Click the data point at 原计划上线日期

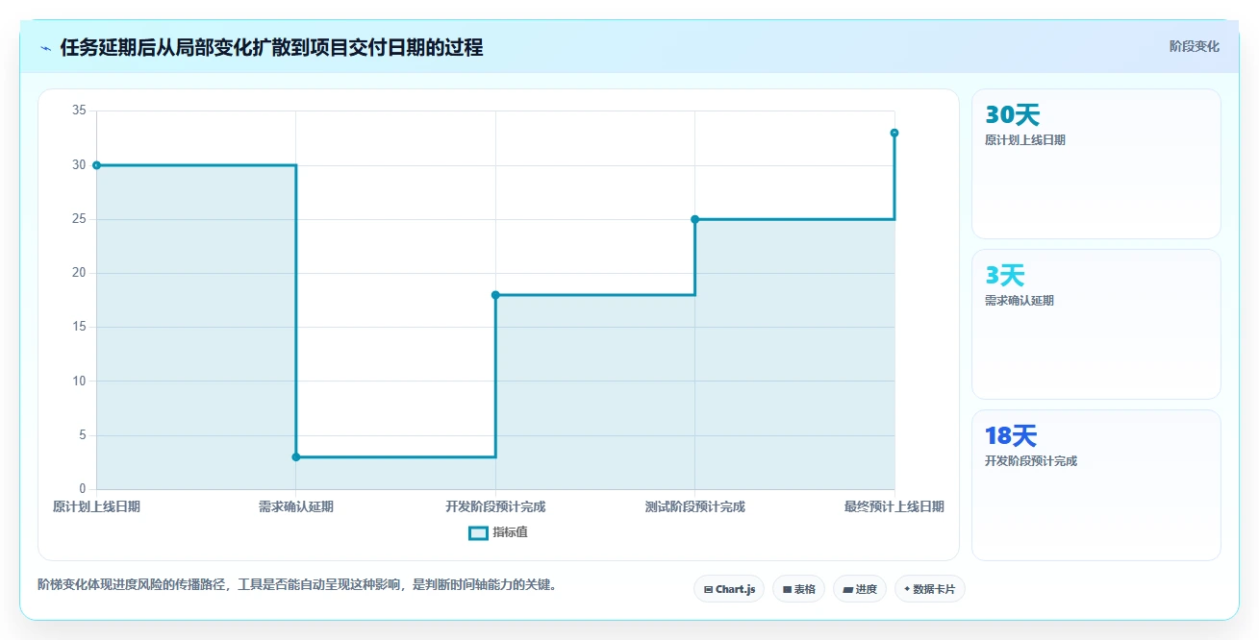click(96, 165)
